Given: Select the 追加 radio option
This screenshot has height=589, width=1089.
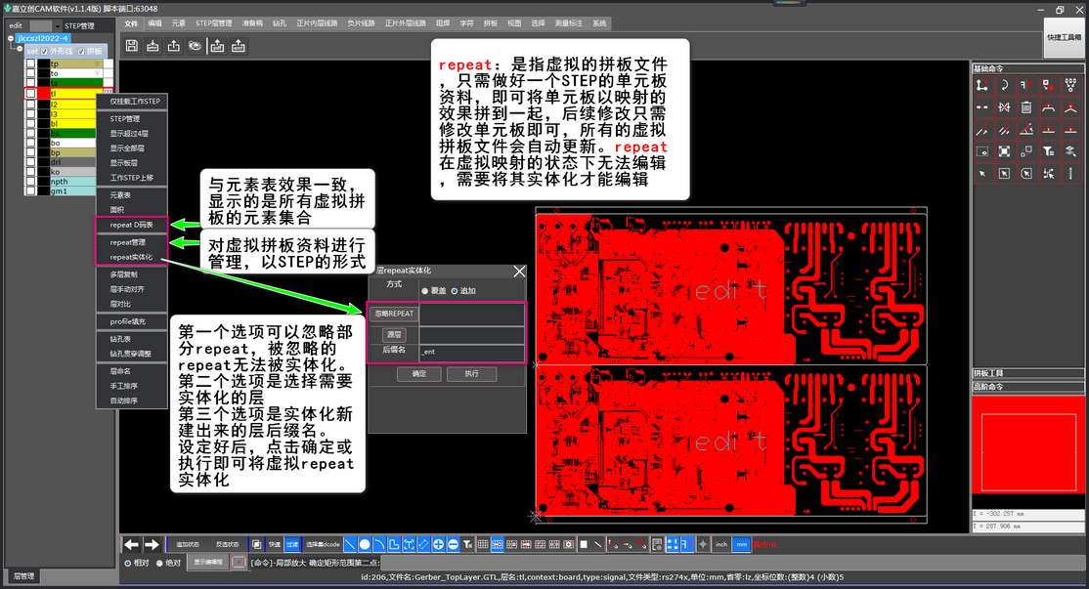Looking at the screenshot, I should point(455,291).
